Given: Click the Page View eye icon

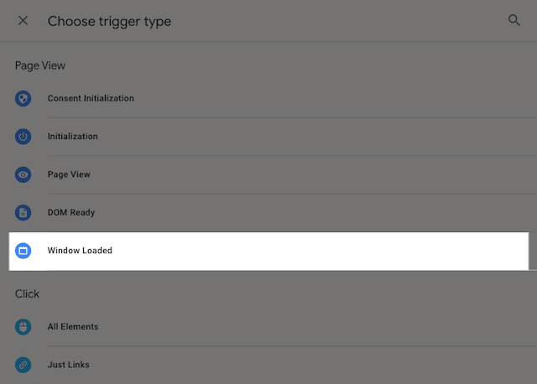Looking at the screenshot, I should (x=23, y=174).
